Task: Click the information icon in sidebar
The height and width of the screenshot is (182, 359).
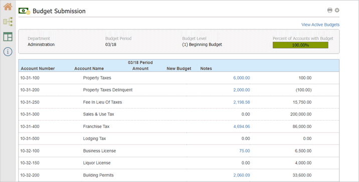Action: pyautogui.click(x=8, y=51)
